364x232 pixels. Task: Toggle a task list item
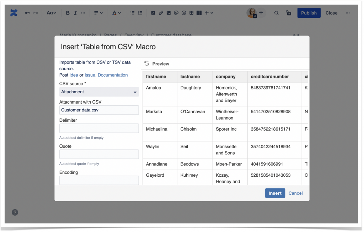tap(153, 13)
